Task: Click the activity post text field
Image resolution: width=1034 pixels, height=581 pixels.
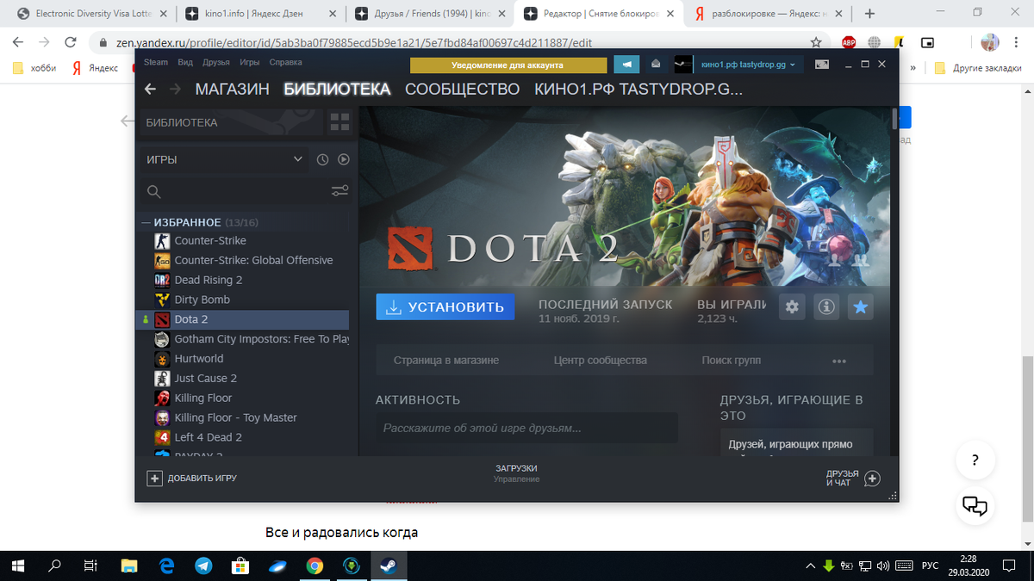Action: click(x=526, y=428)
